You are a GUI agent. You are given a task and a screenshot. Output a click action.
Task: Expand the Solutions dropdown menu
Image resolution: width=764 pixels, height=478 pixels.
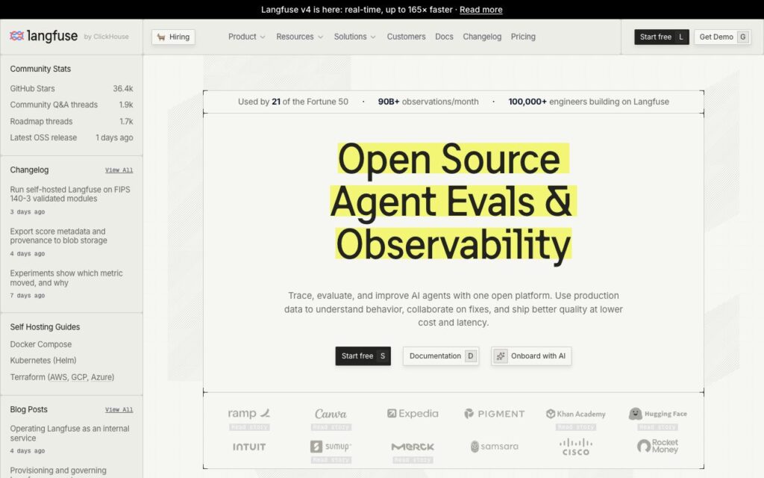click(354, 37)
